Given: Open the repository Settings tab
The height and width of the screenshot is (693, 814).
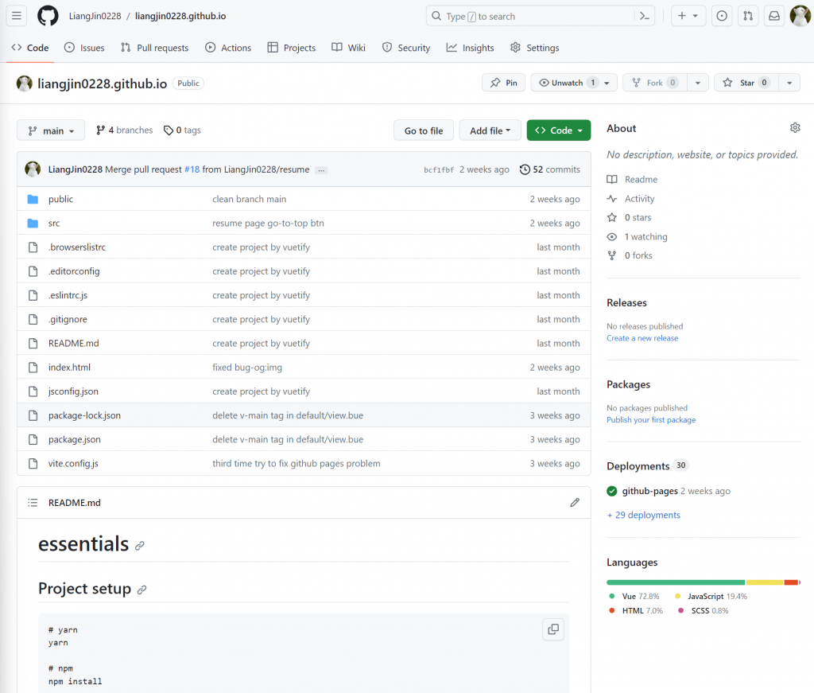Looking at the screenshot, I should pos(535,48).
